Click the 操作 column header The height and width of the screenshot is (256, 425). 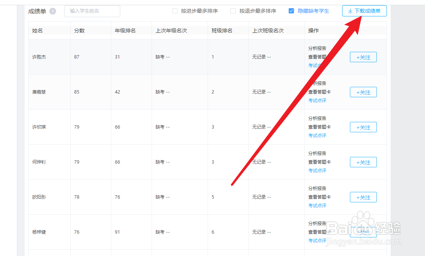[x=314, y=31]
